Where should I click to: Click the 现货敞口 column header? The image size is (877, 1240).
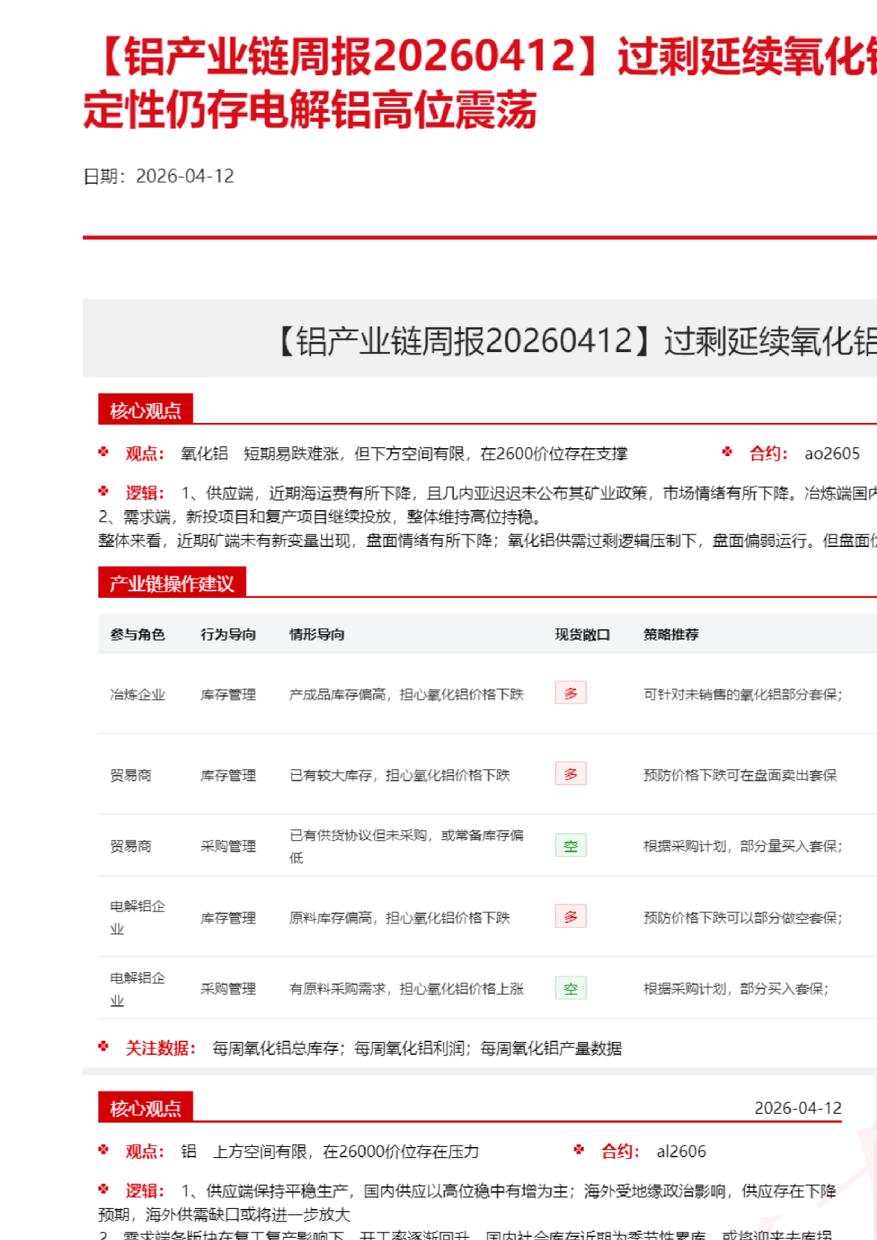coord(582,634)
